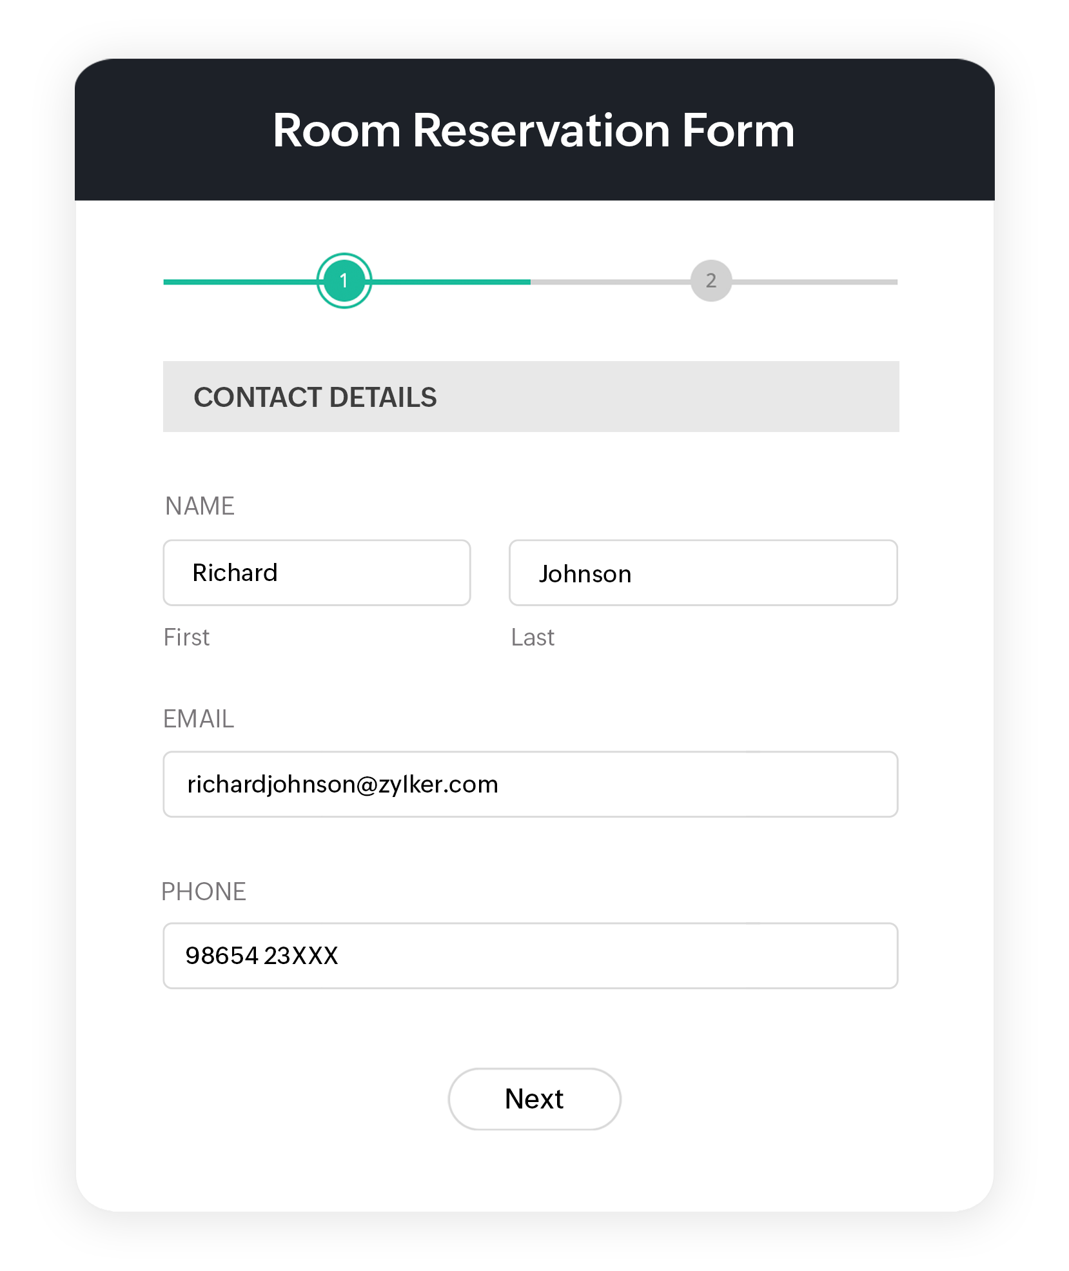This screenshot has height=1271, width=1069.
Task: Focus the Last name field containing Johnson
Action: point(703,573)
